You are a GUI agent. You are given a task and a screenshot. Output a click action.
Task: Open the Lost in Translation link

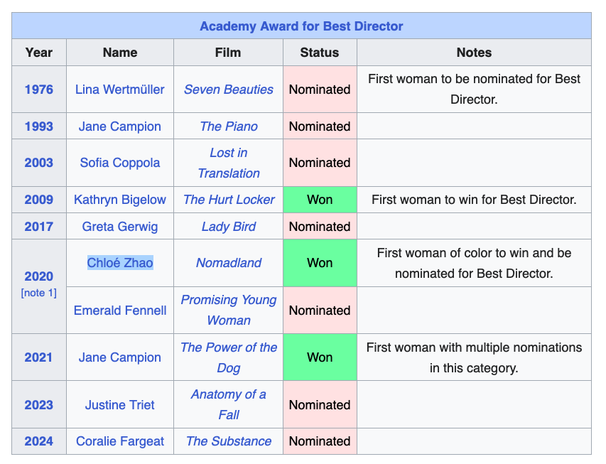point(228,163)
